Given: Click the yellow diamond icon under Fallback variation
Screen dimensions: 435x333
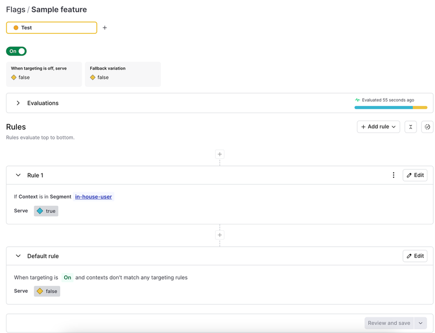Looking at the screenshot, I should (x=92, y=77).
